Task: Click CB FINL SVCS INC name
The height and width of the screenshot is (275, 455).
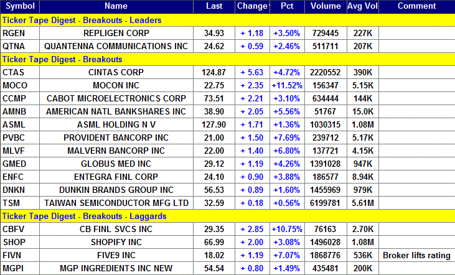Action: [x=116, y=229]
